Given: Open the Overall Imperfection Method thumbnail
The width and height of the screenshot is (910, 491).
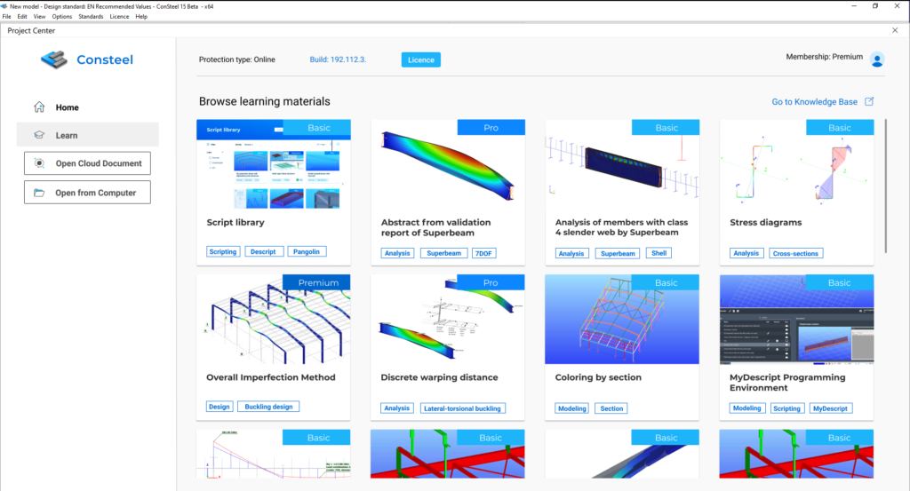Looking at the screenshot, I should 274,320.
